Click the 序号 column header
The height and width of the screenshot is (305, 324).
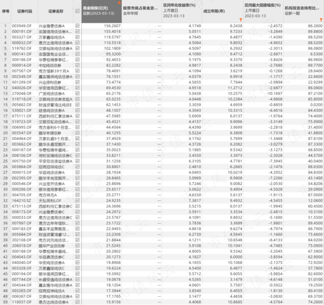[x=6, y=11]
